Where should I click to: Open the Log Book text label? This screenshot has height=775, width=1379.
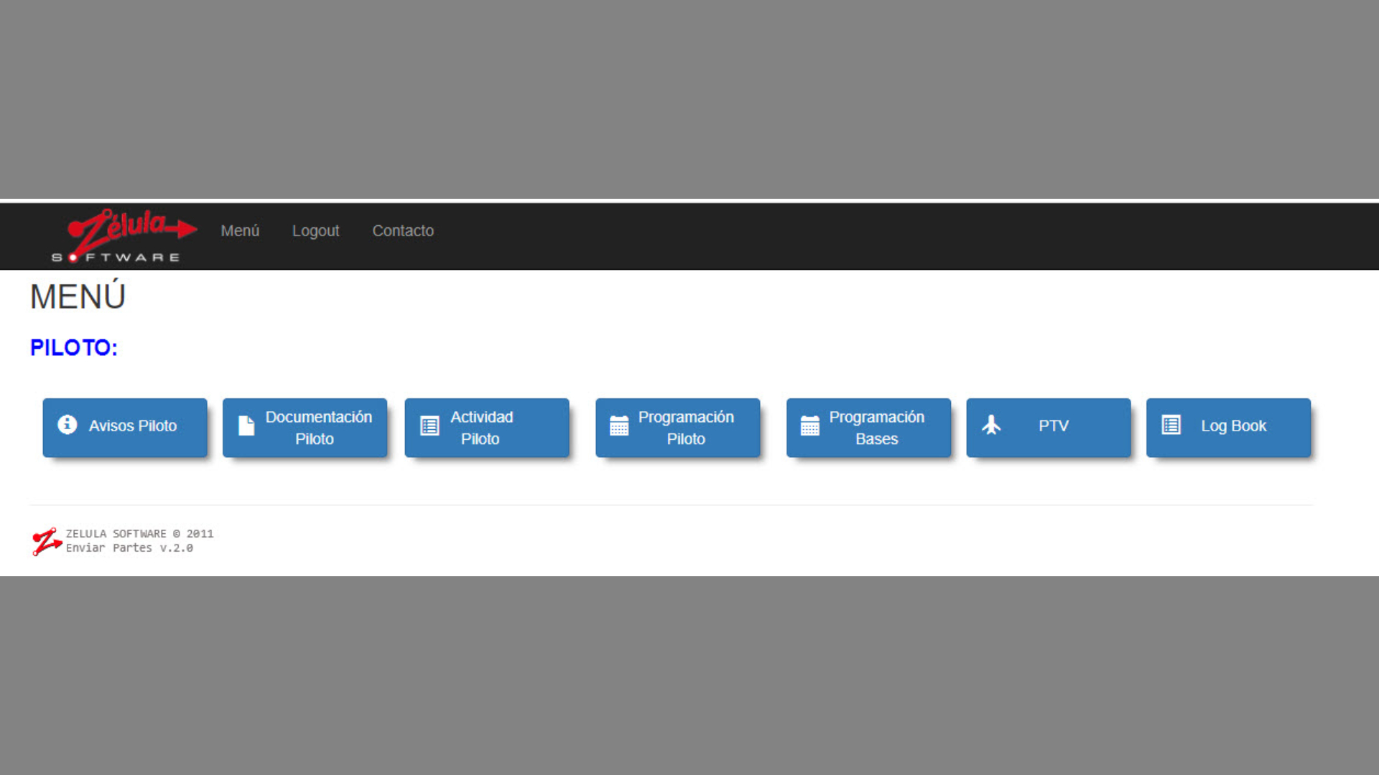coord(1233,426)
